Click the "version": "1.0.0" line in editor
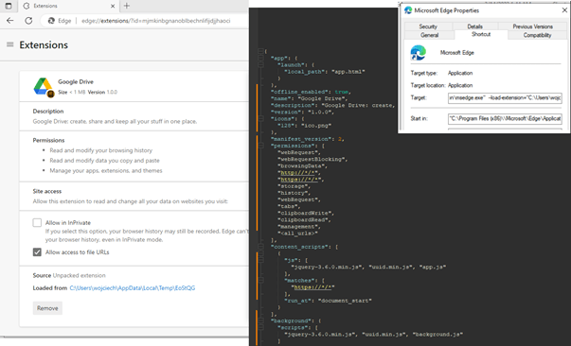This screenshot has width=571, height=346. click(302, 112)
